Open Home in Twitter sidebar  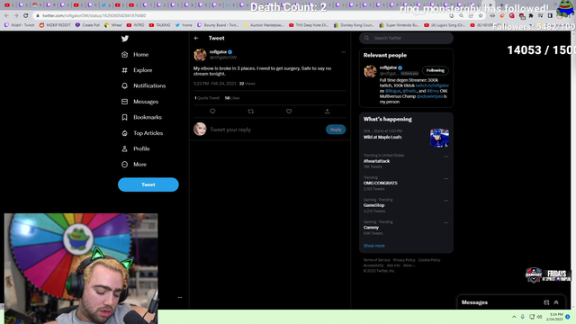(135, 54)
